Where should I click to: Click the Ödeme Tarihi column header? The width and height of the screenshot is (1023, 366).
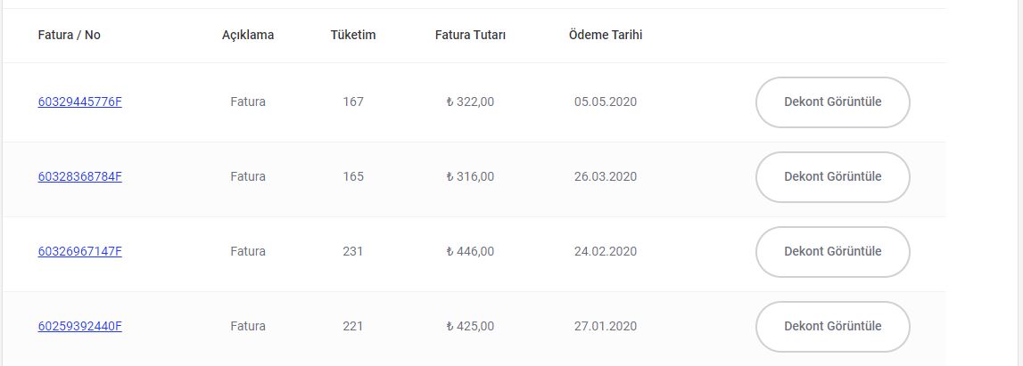click(606, 35)
